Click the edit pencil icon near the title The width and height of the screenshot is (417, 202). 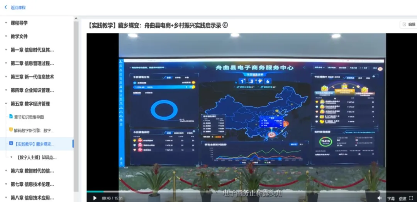click(x=404, y=24)
